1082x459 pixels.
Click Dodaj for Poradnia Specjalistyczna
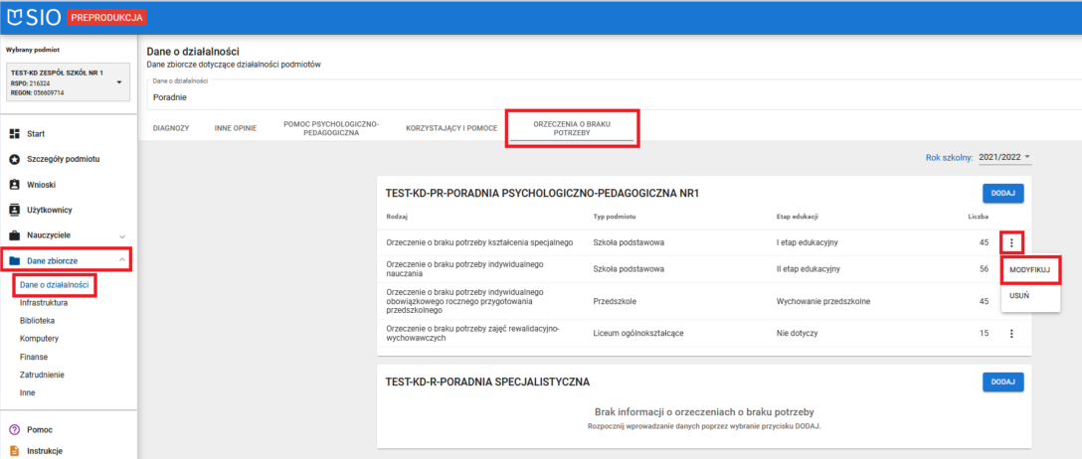point(1002,382)
